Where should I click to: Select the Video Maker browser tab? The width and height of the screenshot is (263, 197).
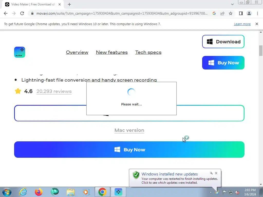pos(33,4)
